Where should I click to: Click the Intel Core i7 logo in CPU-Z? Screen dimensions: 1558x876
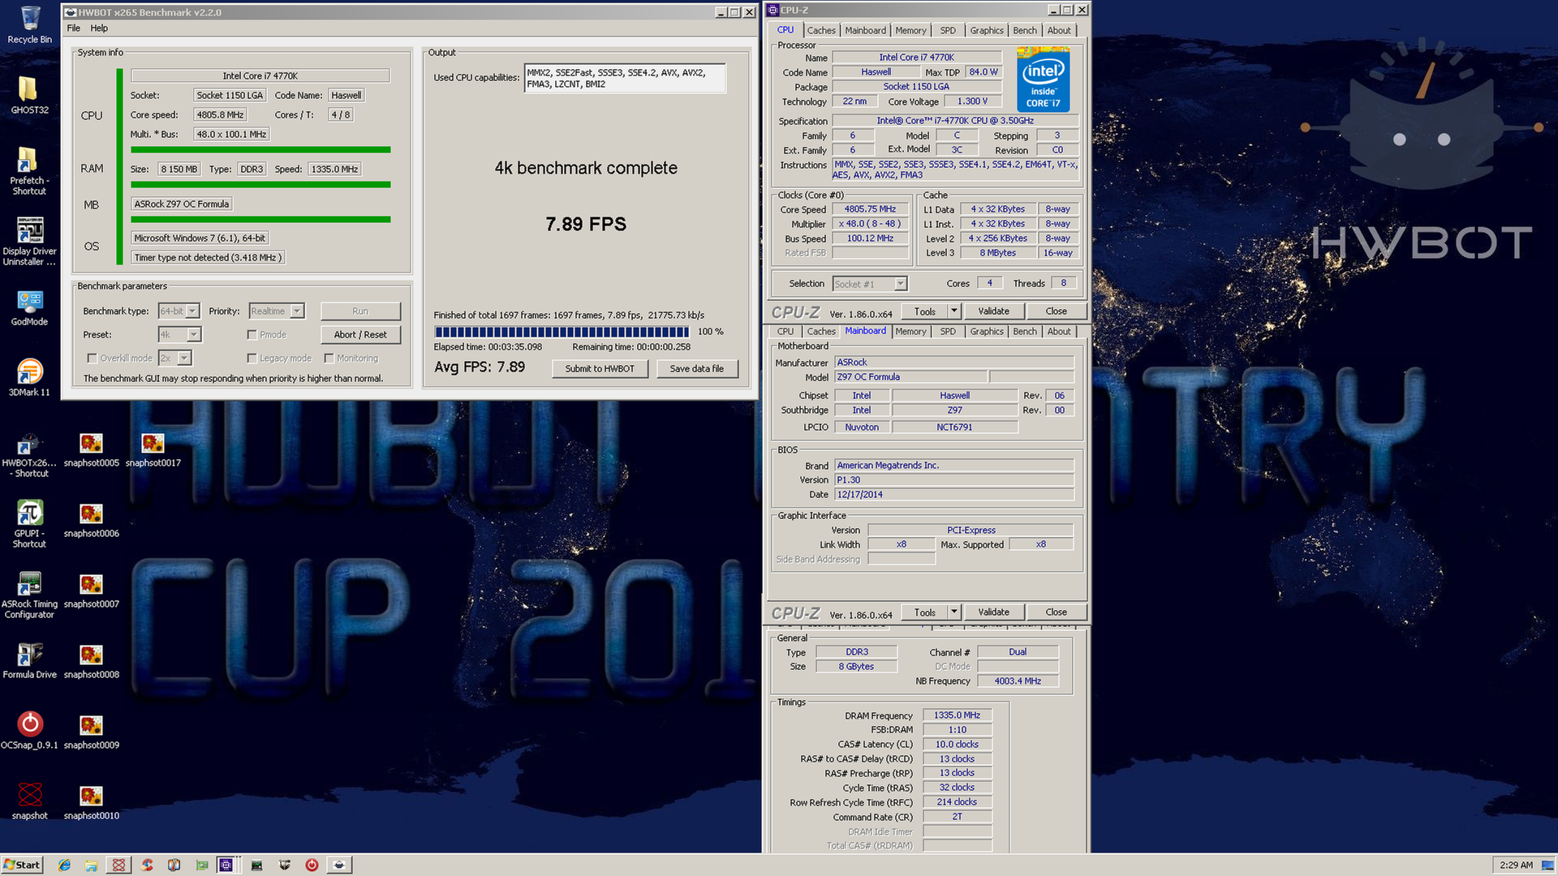coord(1044,79)
